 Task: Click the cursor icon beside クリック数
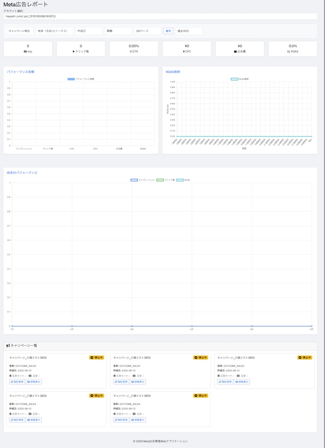click(x=74, y=52)
